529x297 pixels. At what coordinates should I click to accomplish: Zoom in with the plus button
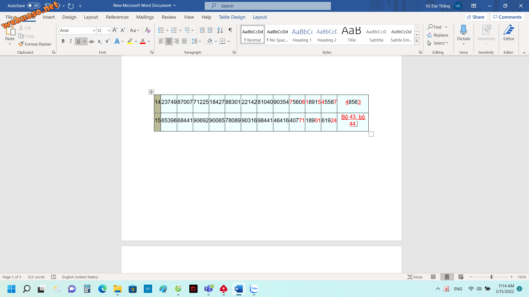(511, 277)
